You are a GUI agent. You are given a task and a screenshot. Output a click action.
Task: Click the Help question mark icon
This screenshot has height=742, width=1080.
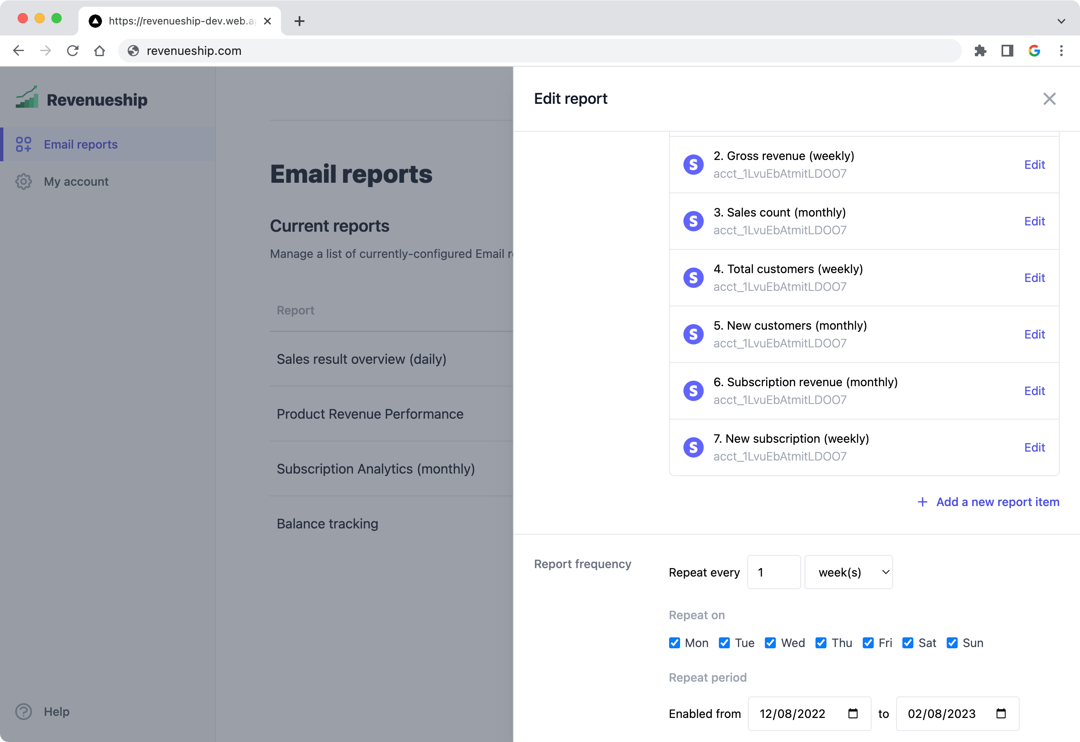pos(23,711)
